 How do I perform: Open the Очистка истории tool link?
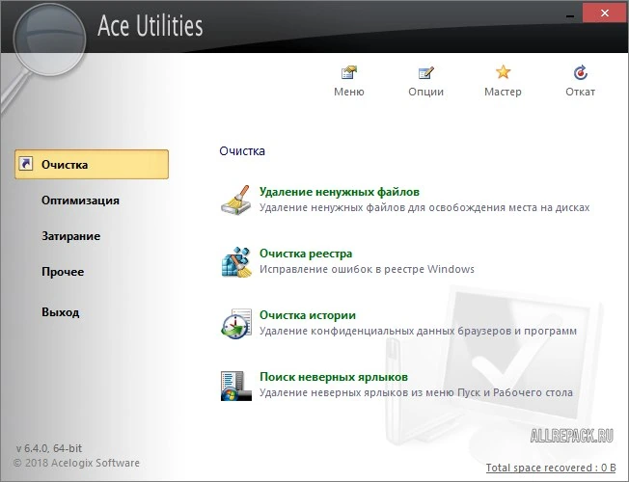click(x=308, y=315)
